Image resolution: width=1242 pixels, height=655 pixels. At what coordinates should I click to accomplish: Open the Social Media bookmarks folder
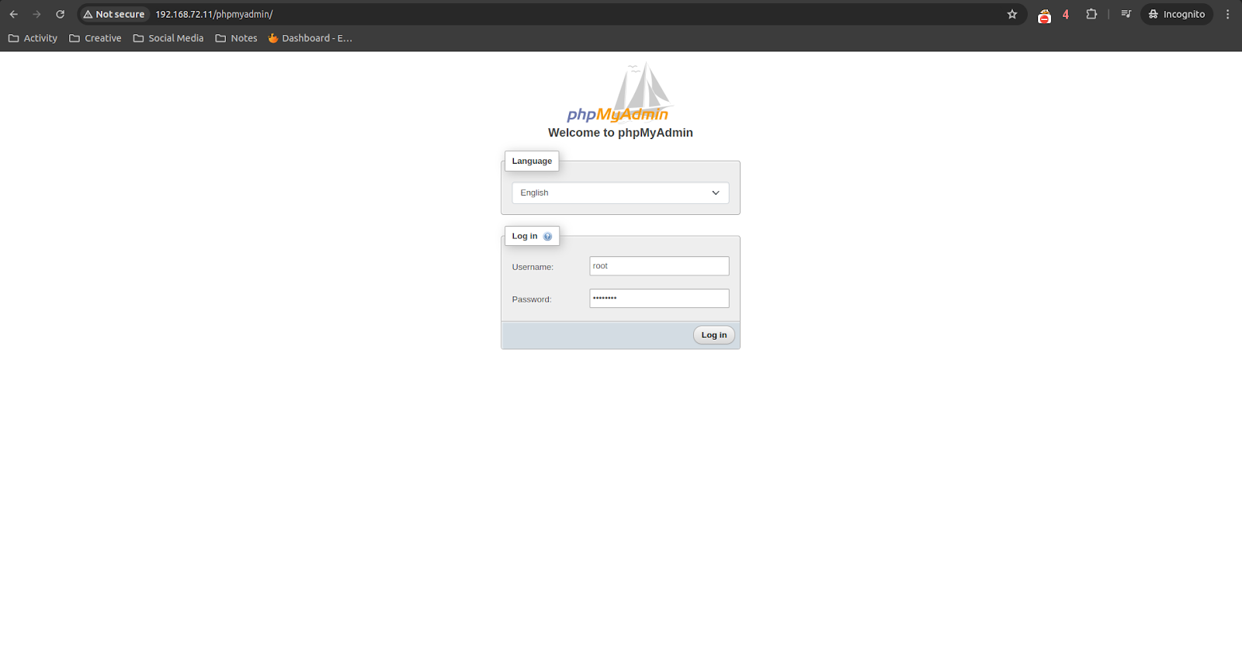click(168, 38)
